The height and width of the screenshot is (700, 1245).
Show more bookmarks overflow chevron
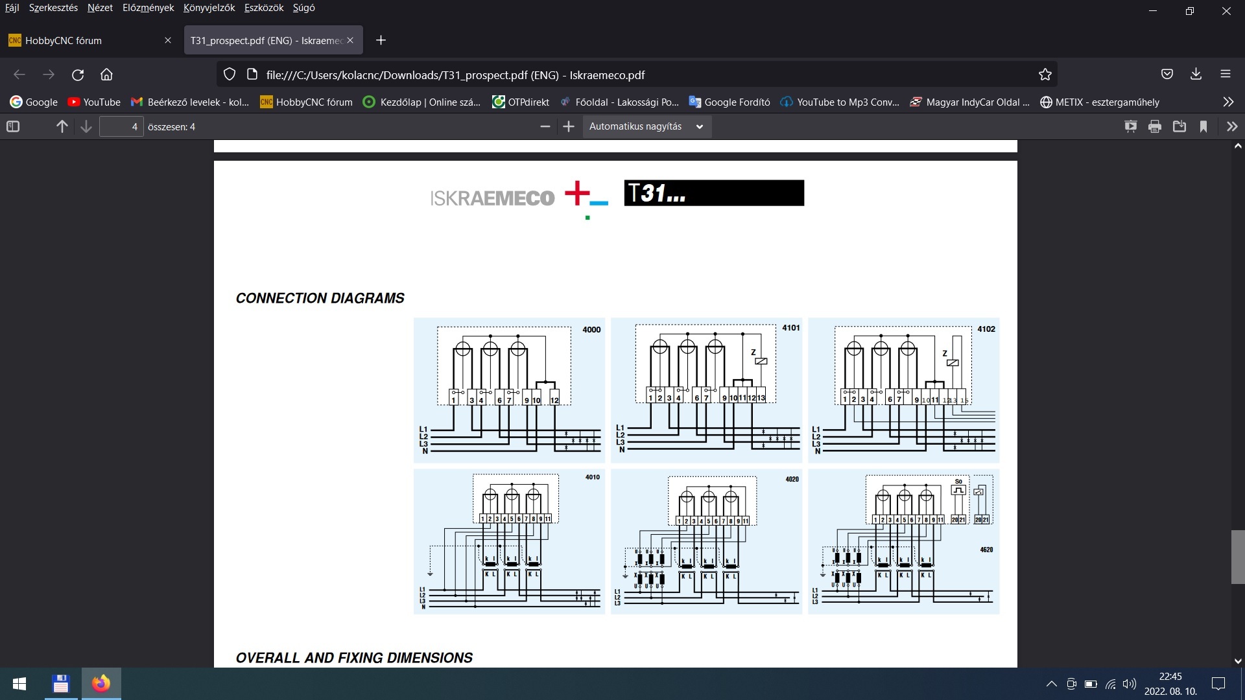(1228, 102)
